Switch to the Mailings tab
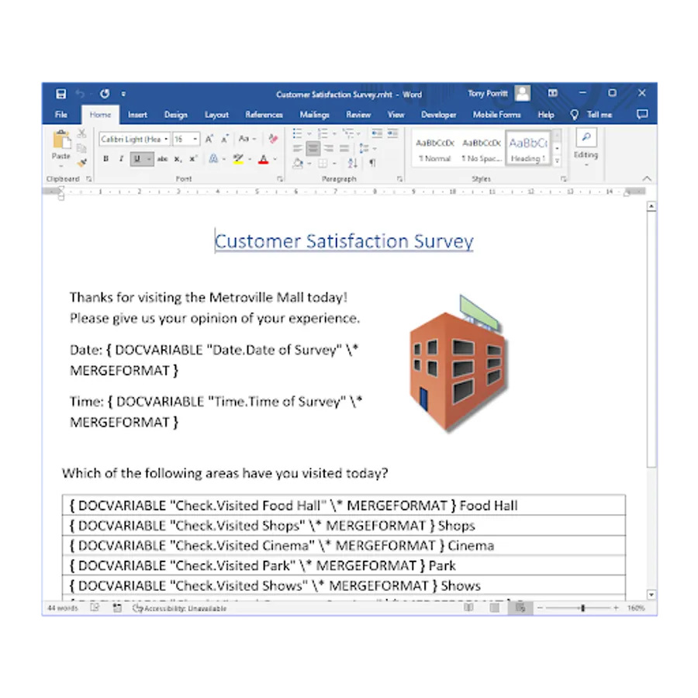 click(315, 114)
